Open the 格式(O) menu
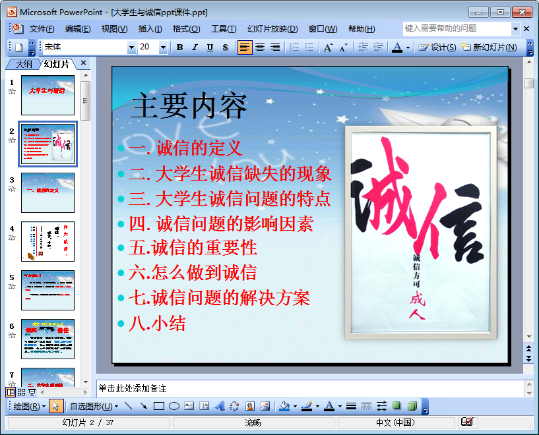The width and height of the screenshot is (539, 435). [x=186, y=29]
